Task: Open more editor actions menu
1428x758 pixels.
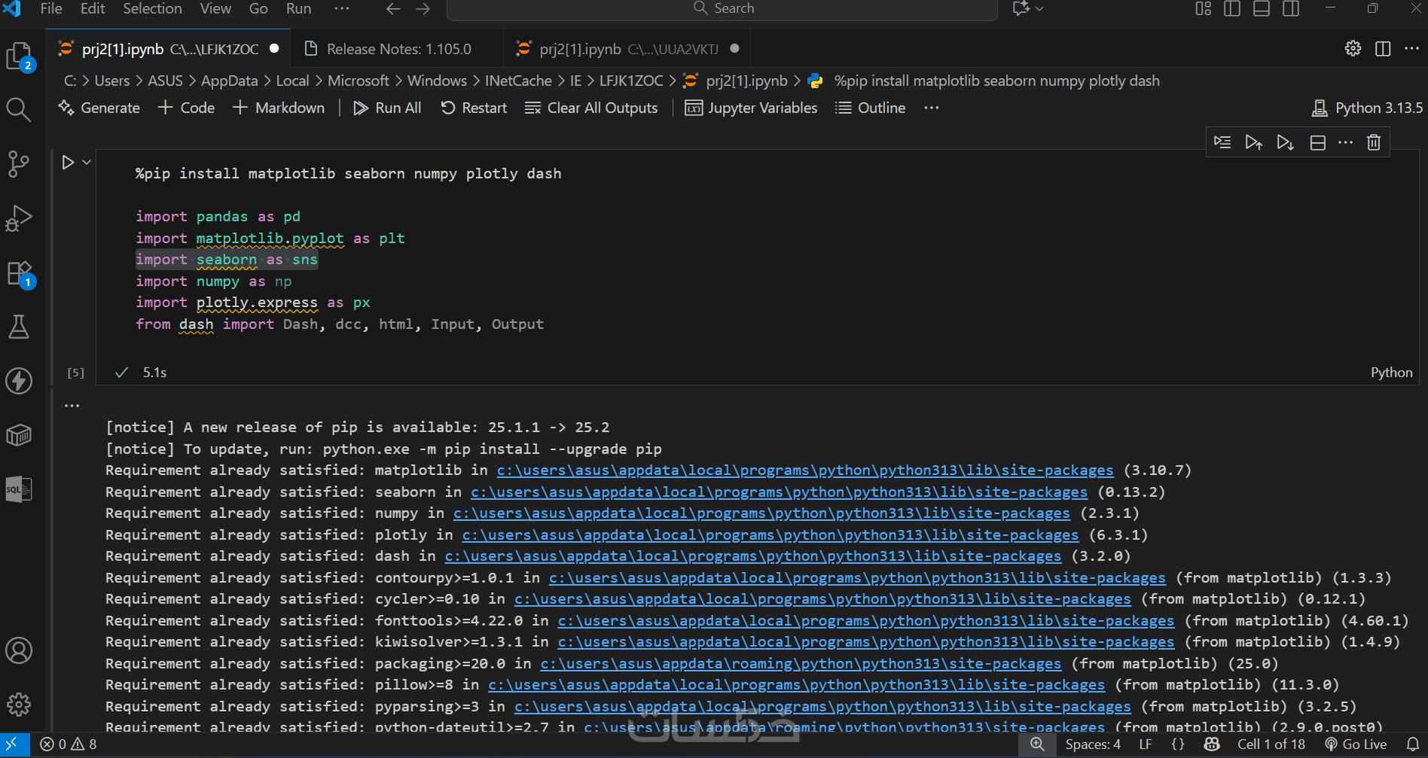Action: [1412, 49]
